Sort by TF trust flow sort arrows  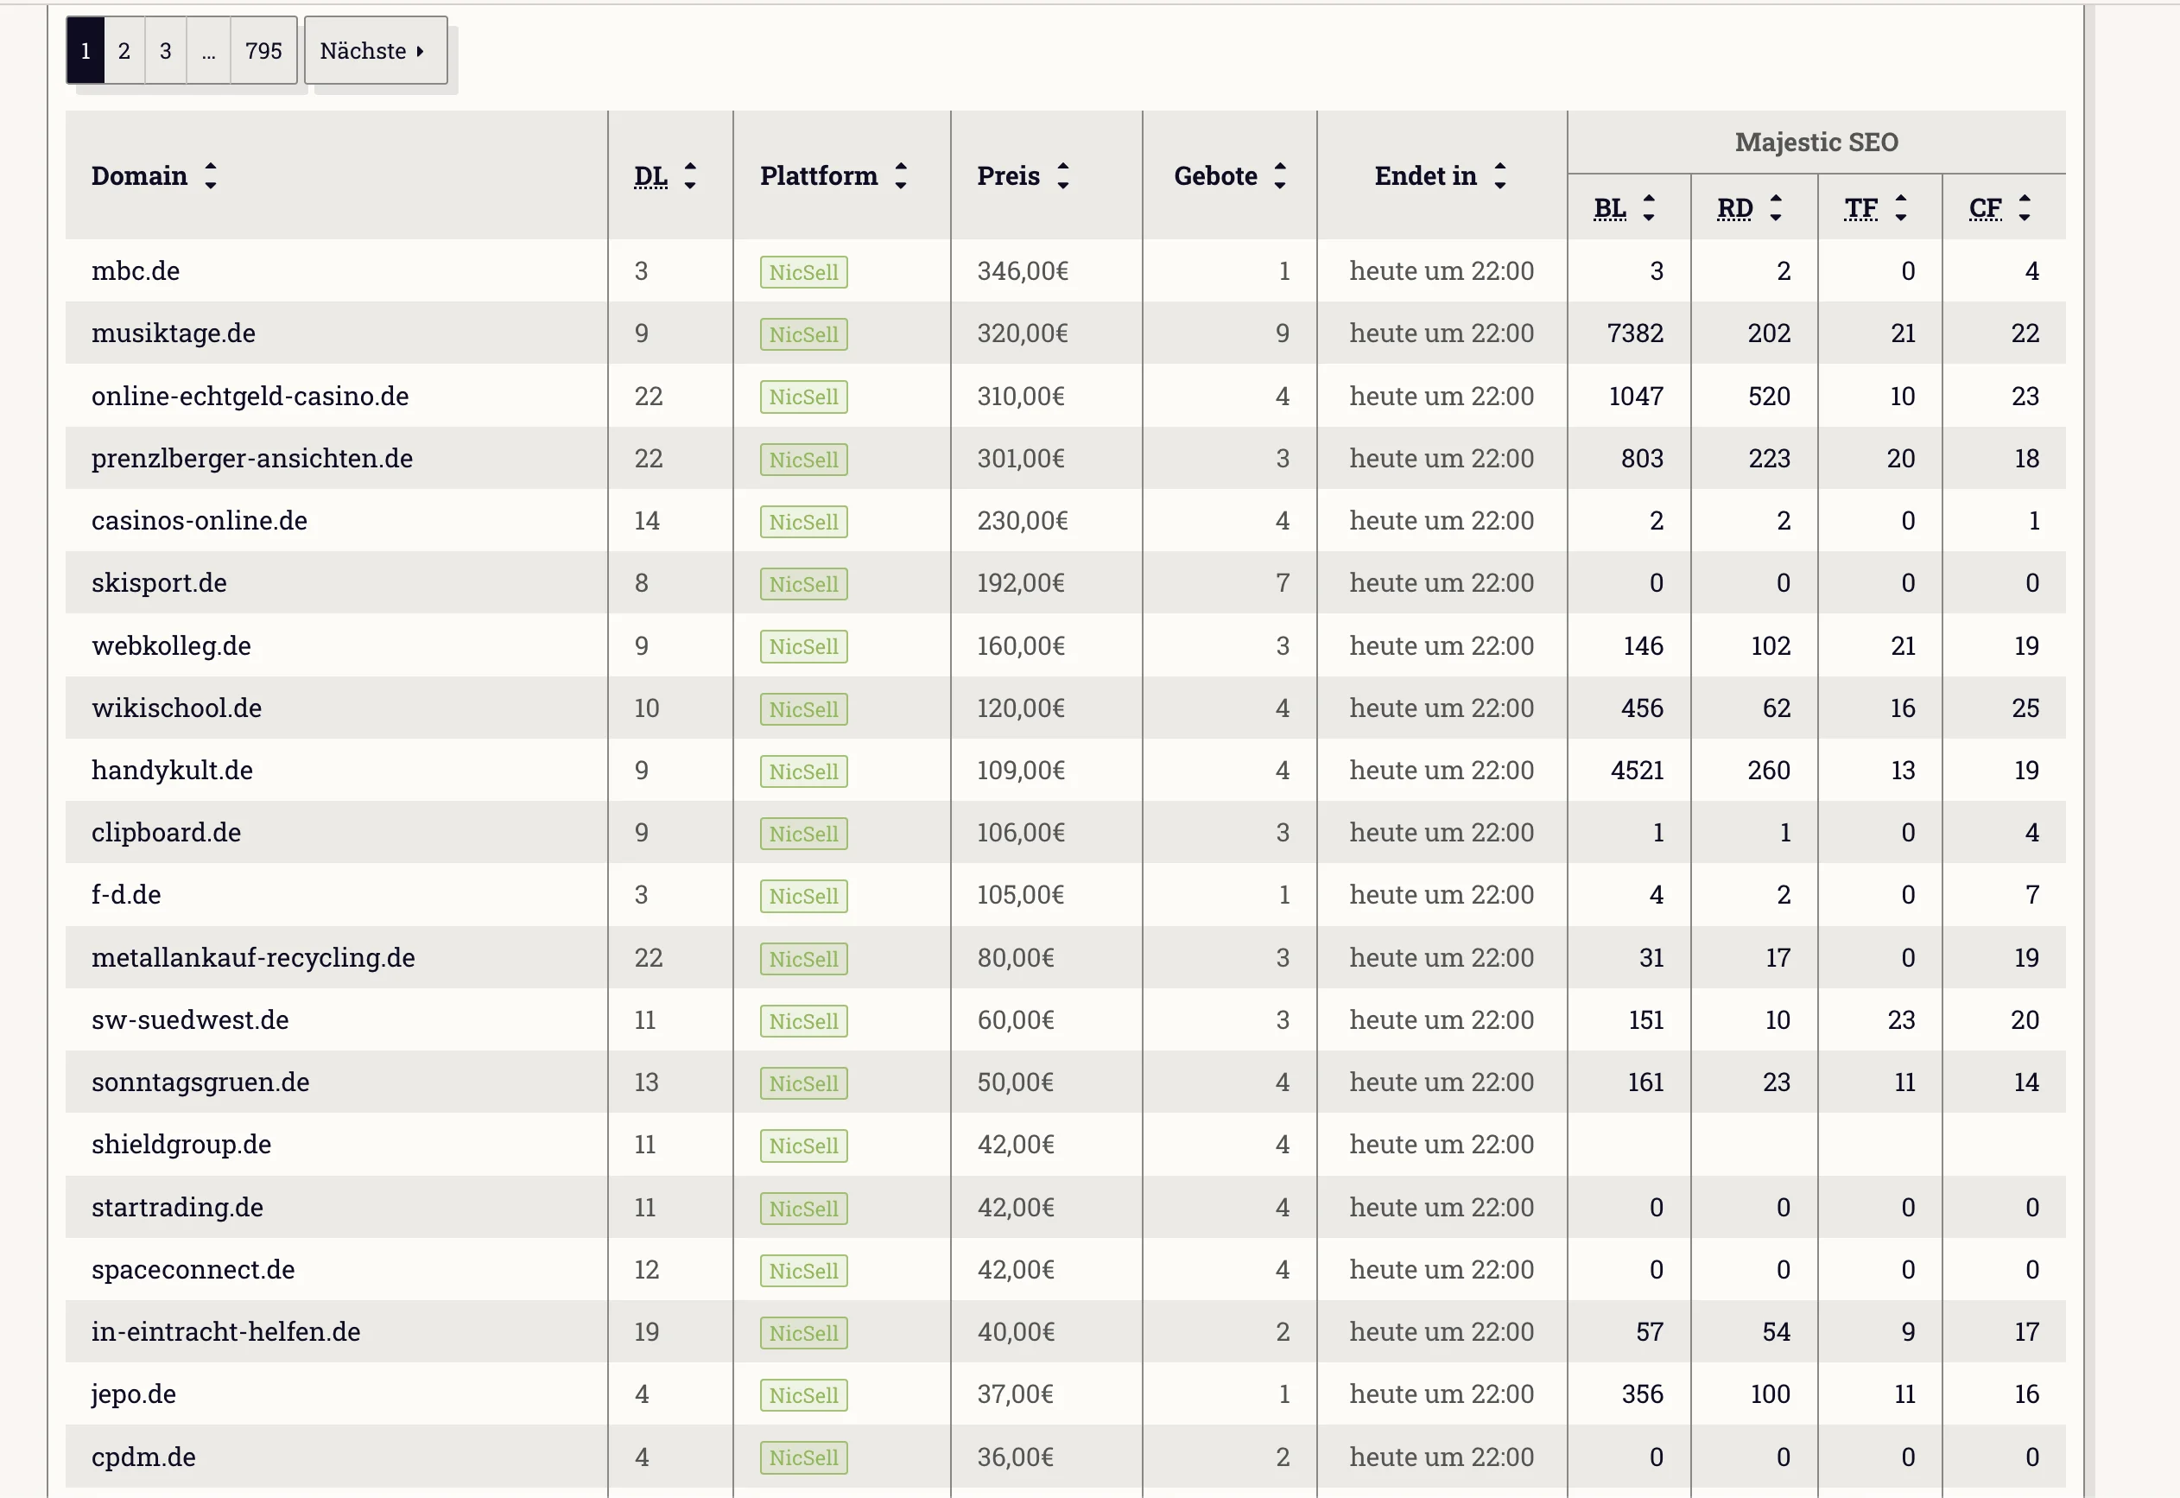pyautogui.click(x=1900, y=207)
